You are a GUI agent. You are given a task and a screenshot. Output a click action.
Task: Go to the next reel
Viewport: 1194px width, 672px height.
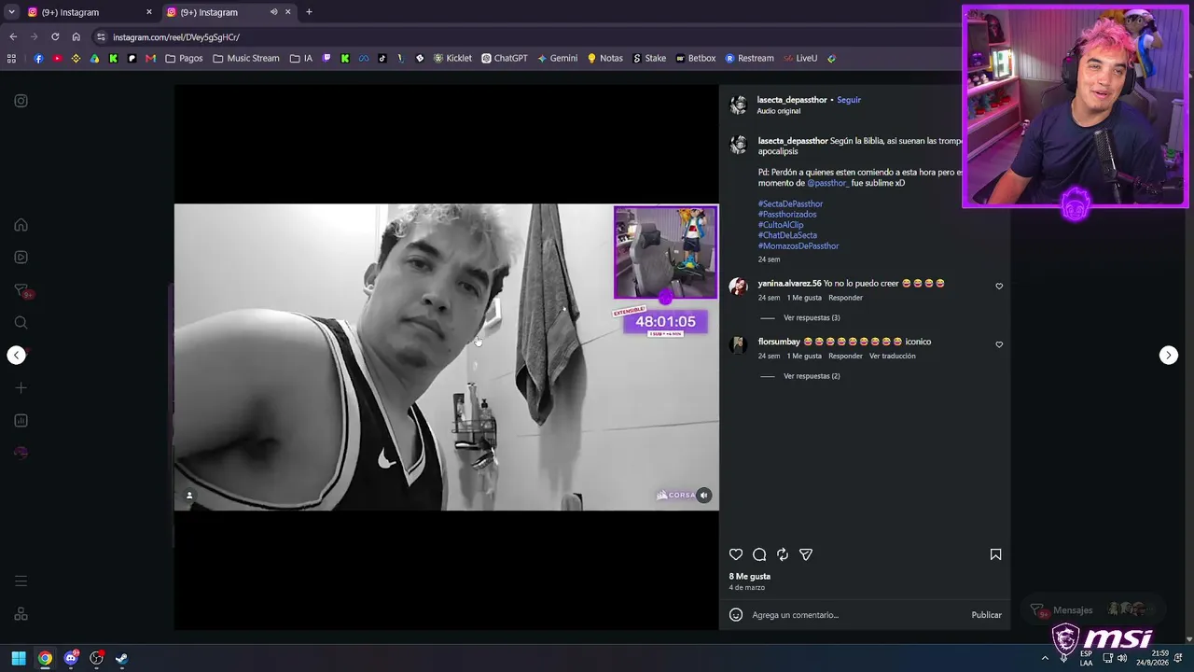(1169, 355)
